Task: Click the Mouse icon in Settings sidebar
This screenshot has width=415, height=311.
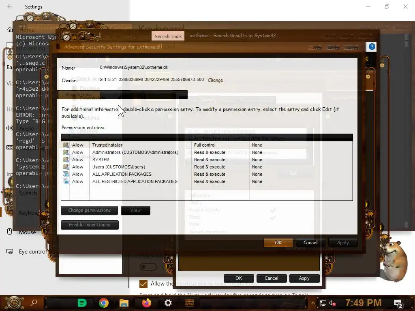Action: (10, 232)
